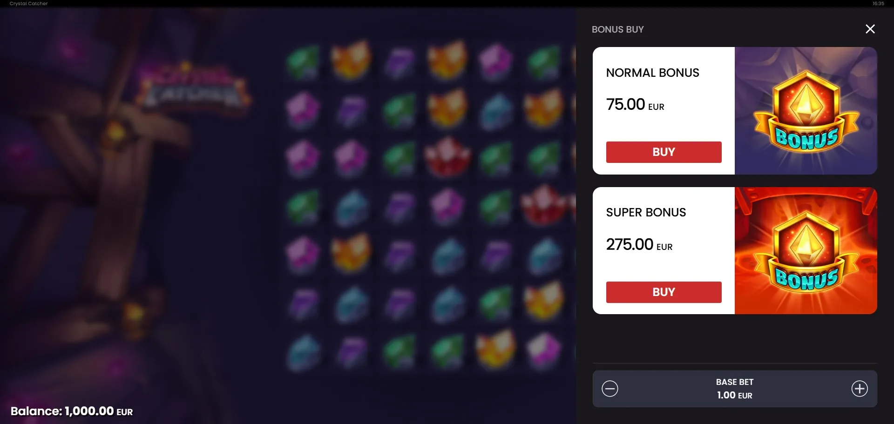Close the Bonus Buy panel
894x424 pixels.
870,29
